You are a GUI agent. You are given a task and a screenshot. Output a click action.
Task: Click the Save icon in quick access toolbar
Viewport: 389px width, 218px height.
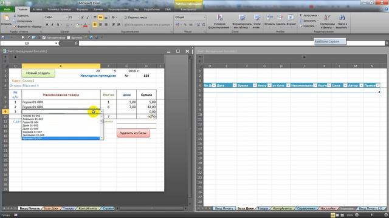click(2, 38)
